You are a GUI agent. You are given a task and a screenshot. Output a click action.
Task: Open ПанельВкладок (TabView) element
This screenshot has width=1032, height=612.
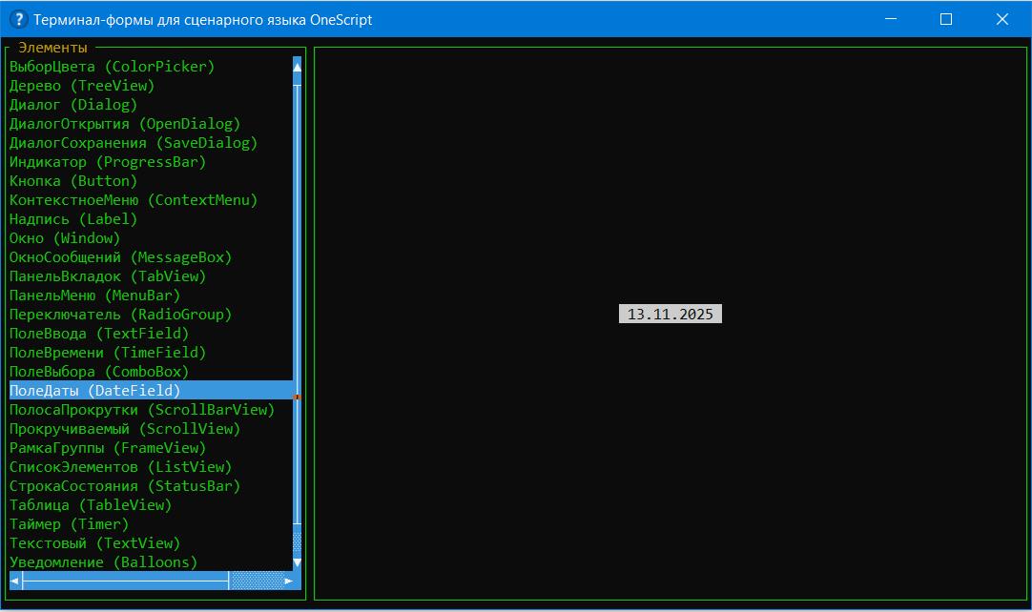108,276
